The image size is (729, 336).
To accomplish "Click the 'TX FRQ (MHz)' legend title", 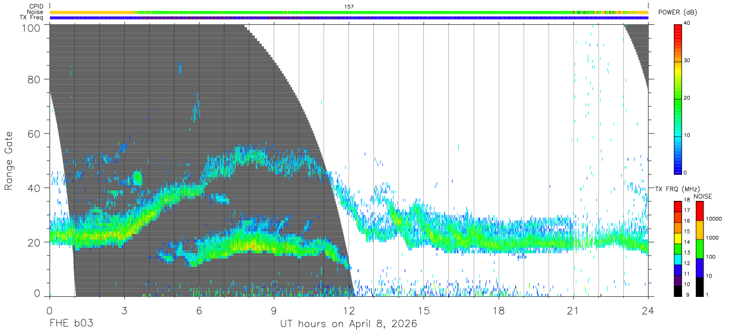I will [x=677, y=188].
